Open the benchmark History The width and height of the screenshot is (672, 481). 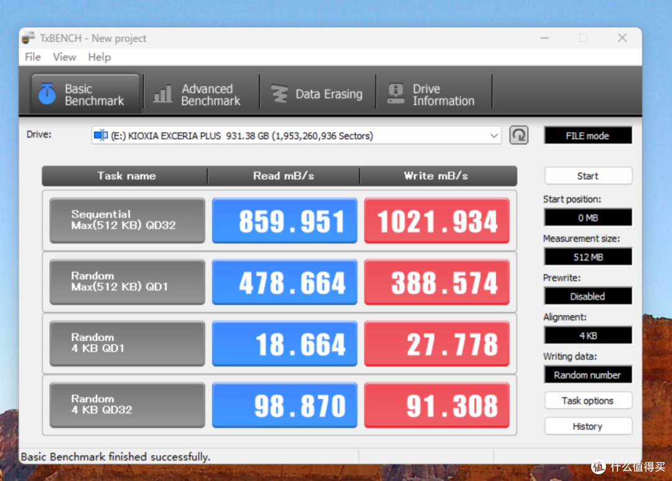pos(587,426)
